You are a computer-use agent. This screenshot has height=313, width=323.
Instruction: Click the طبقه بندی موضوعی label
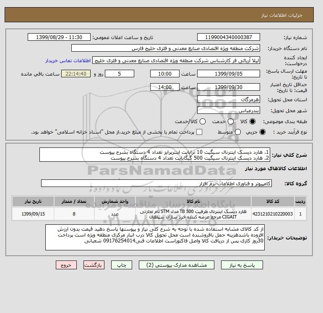pos(285,122)
